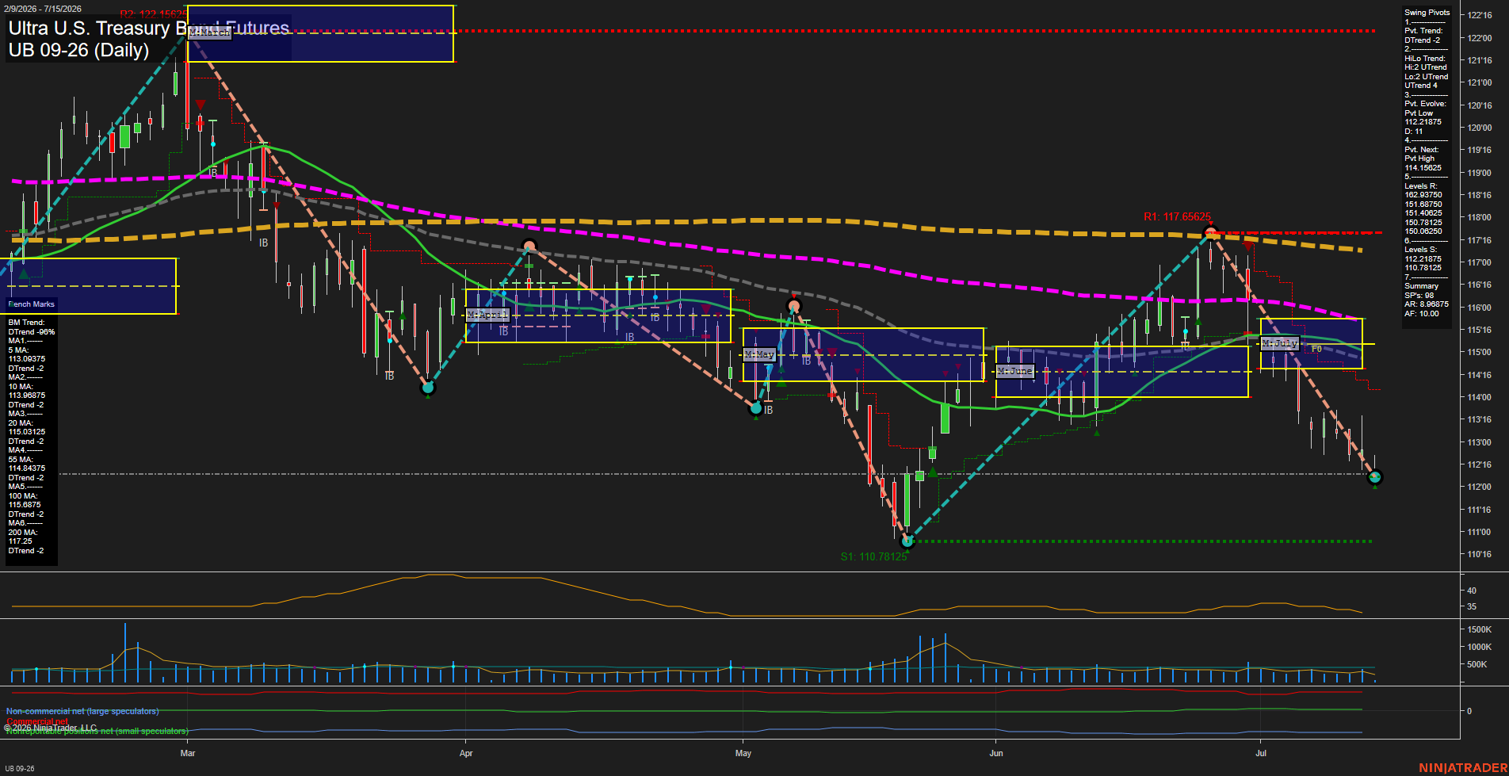The width and height of the screenshot is (1509, 776).
Task: Click the Non-commercial net (large speculators) legend
Action: [82, 711]
